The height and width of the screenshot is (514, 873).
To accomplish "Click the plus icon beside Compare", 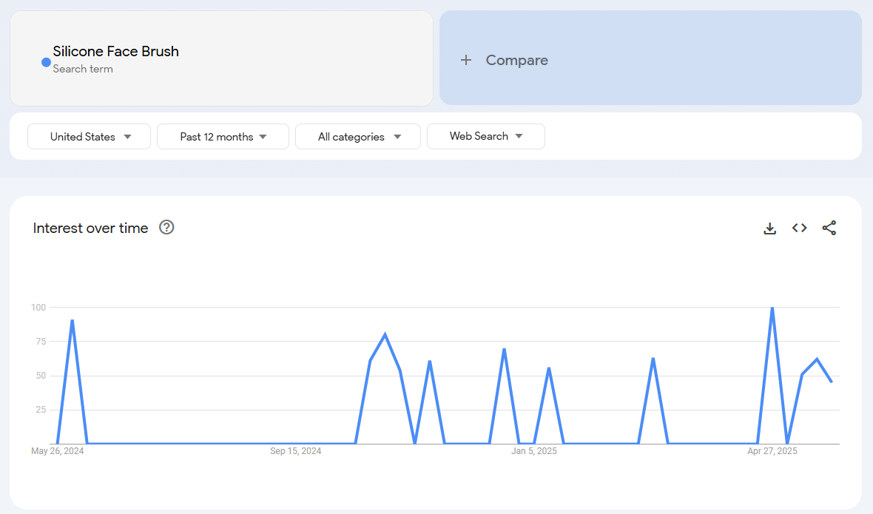I will (465, 61).
